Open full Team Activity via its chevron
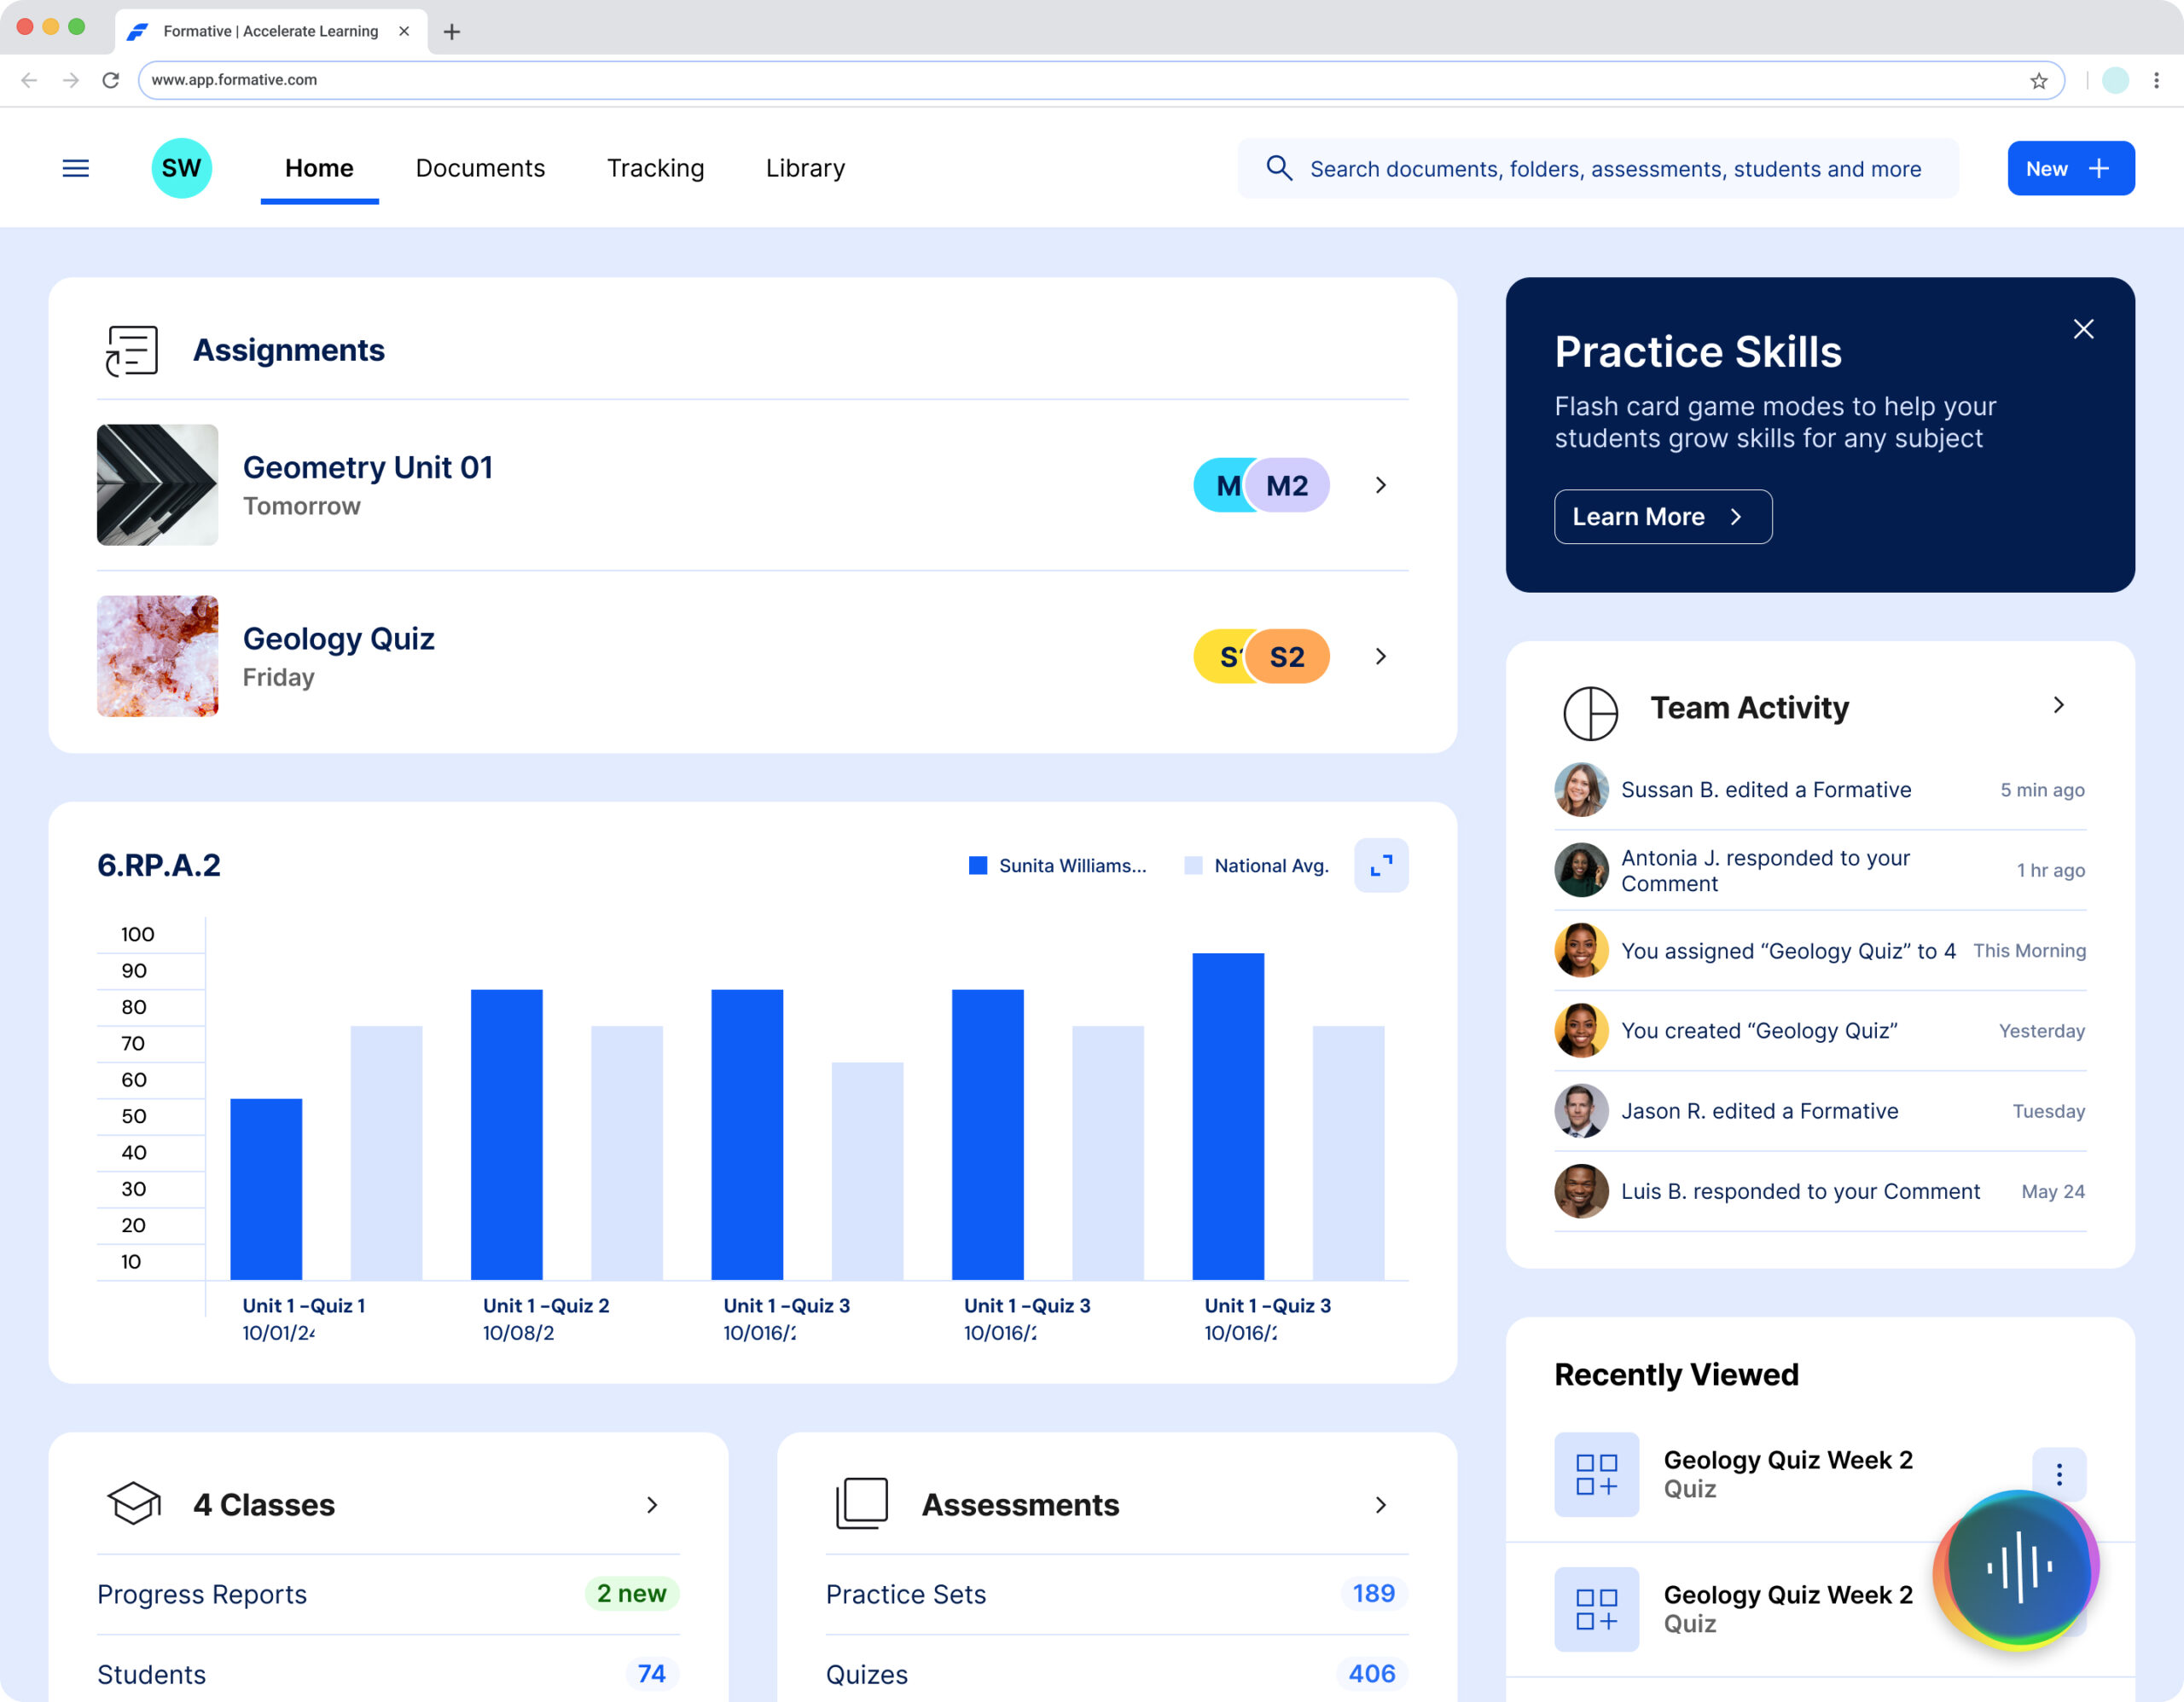Viewport: 2184px width, 1702px height. [x=2057, y=704]
